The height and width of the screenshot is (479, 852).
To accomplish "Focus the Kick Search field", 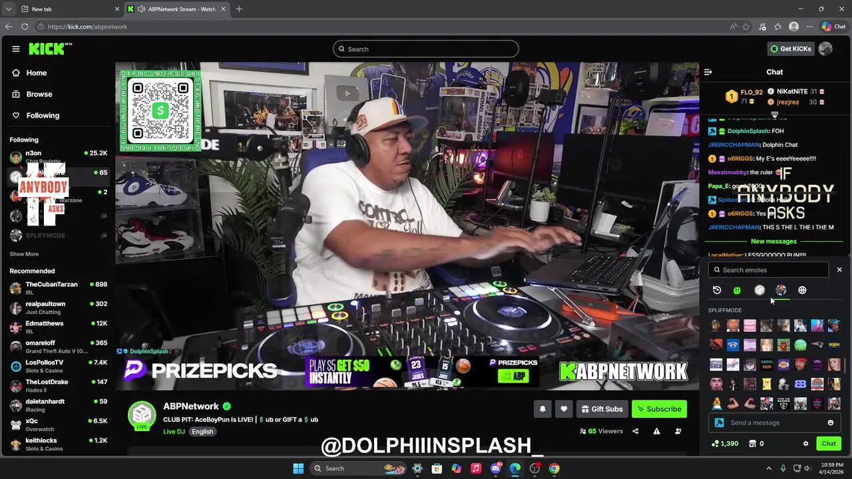I will pos(426,49).
